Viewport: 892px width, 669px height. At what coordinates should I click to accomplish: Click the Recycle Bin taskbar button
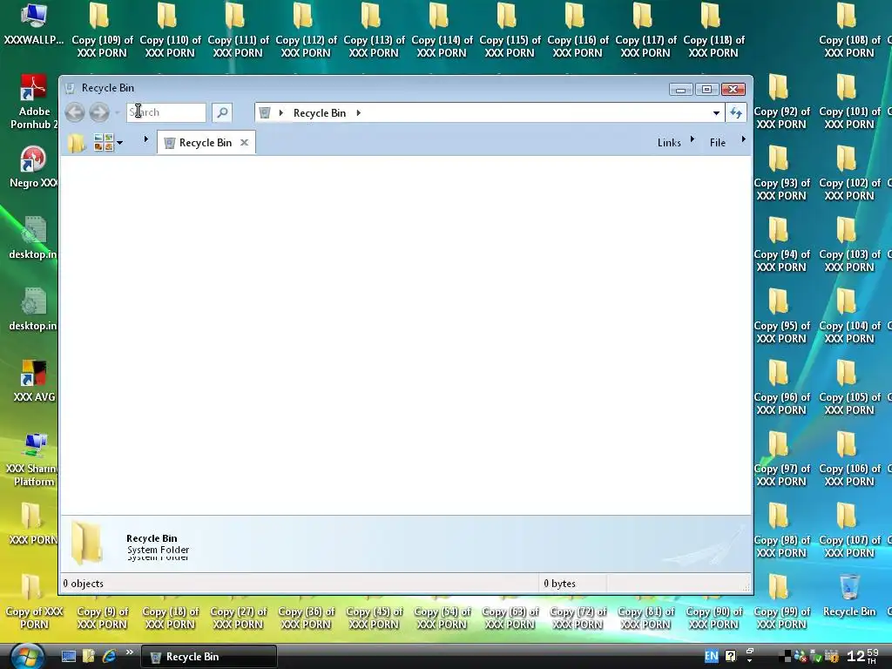click(209, 657)
